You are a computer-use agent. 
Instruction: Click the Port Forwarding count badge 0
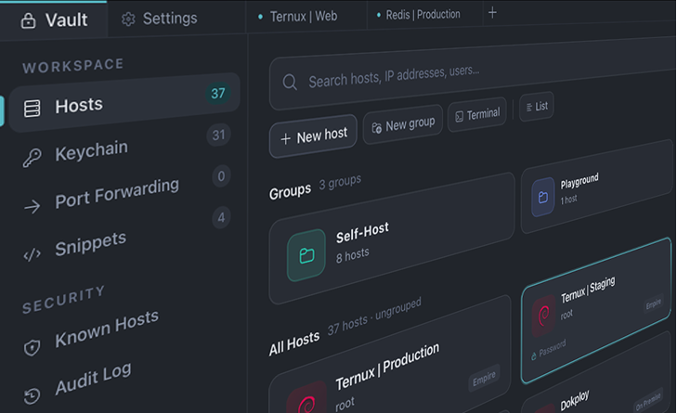tap(221, 176)
